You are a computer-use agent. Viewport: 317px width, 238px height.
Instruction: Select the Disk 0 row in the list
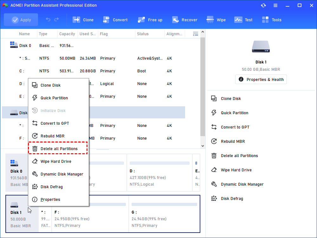pyautogui.click(x=94, y=45)
